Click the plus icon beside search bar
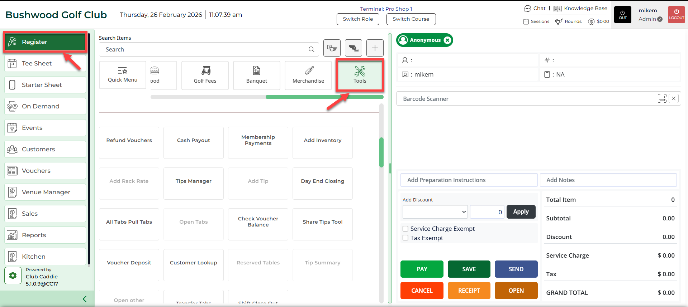This screenshot has height=307, width=688. [x=375, y=48]
